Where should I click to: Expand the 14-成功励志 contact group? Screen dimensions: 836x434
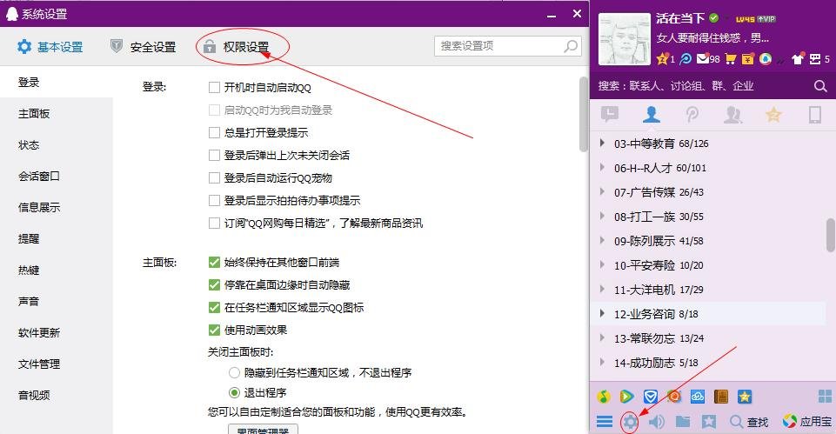[602, 362]
